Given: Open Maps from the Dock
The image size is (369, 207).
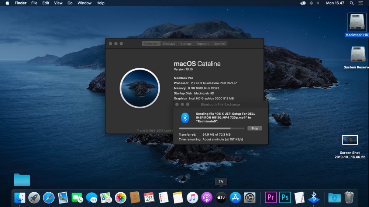Looking at the screenshot, I should click(x=106, y=197).
